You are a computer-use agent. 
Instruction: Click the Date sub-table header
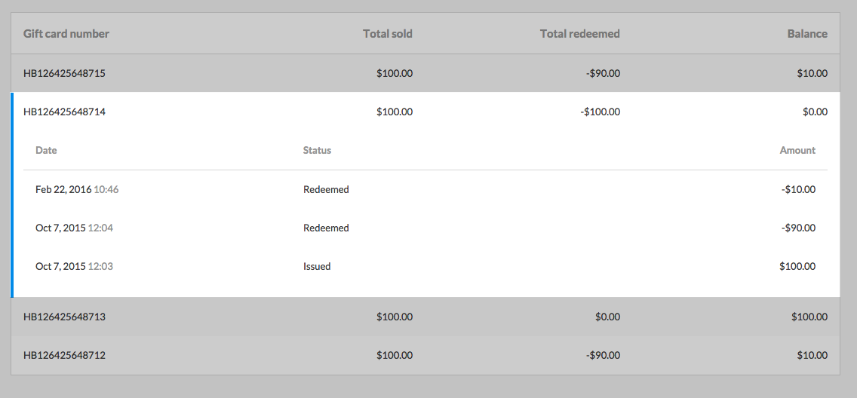tap(46, 150)
